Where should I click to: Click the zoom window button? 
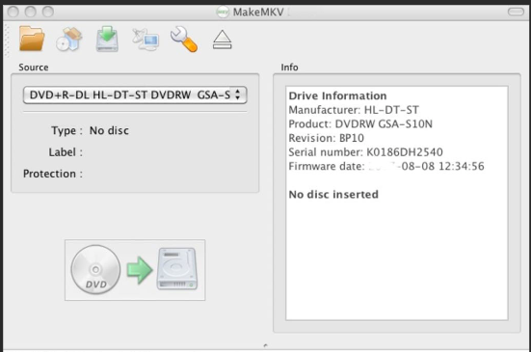(48, 12)
